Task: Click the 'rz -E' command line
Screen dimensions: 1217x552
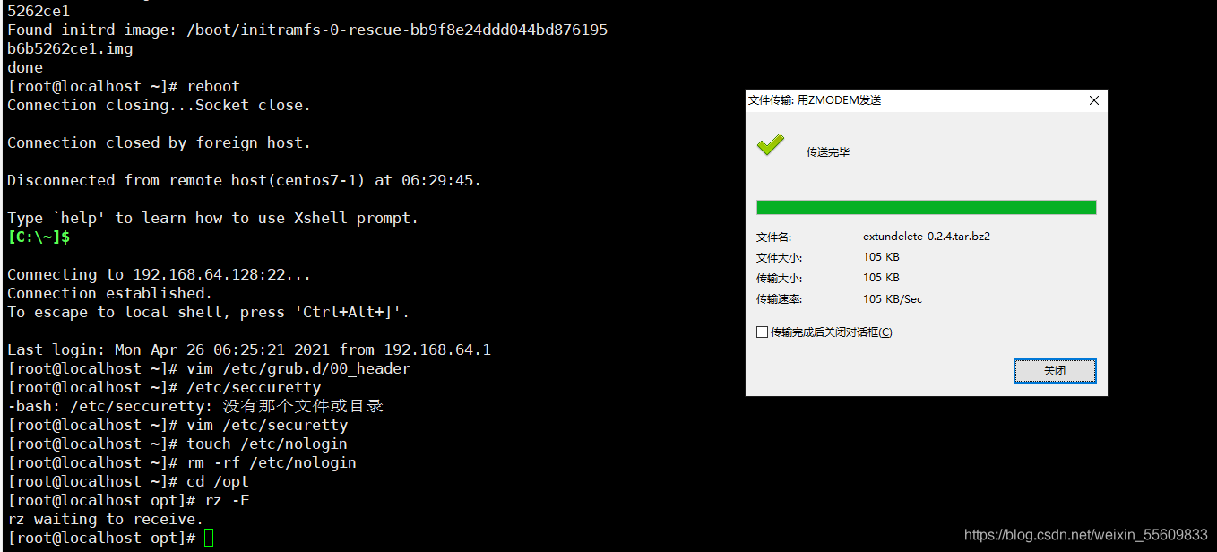Action: coord(128,500)
